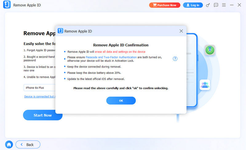
Task: Click the family sharing people icon
Action: (x=205, y=85)
